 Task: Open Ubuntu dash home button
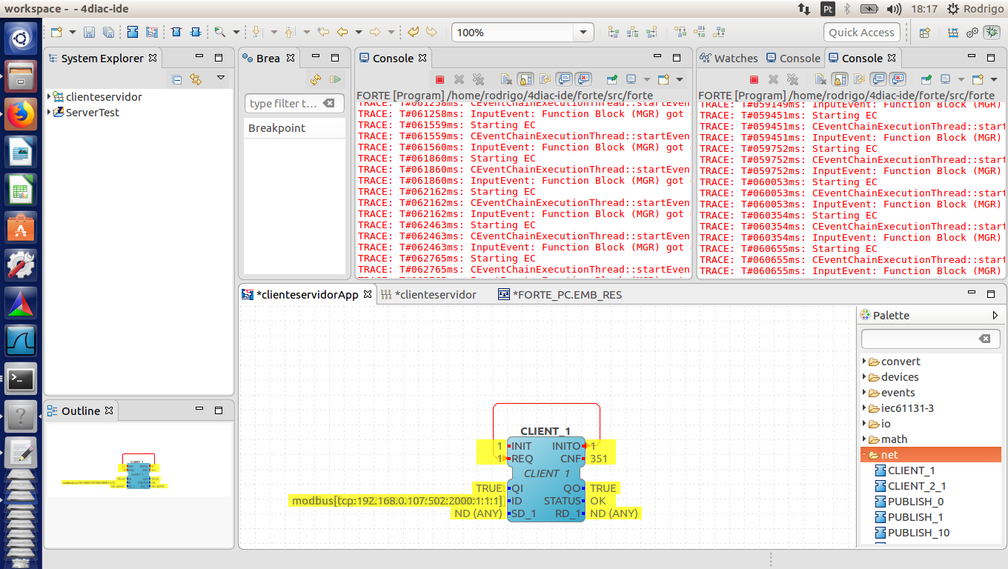click(21, 37)
